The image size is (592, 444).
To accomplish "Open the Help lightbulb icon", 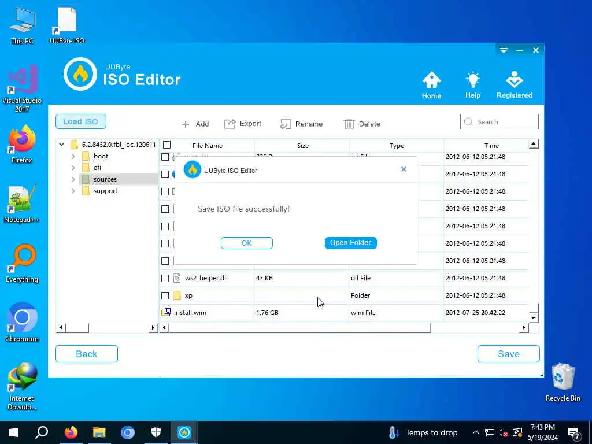I will [473, 85].
